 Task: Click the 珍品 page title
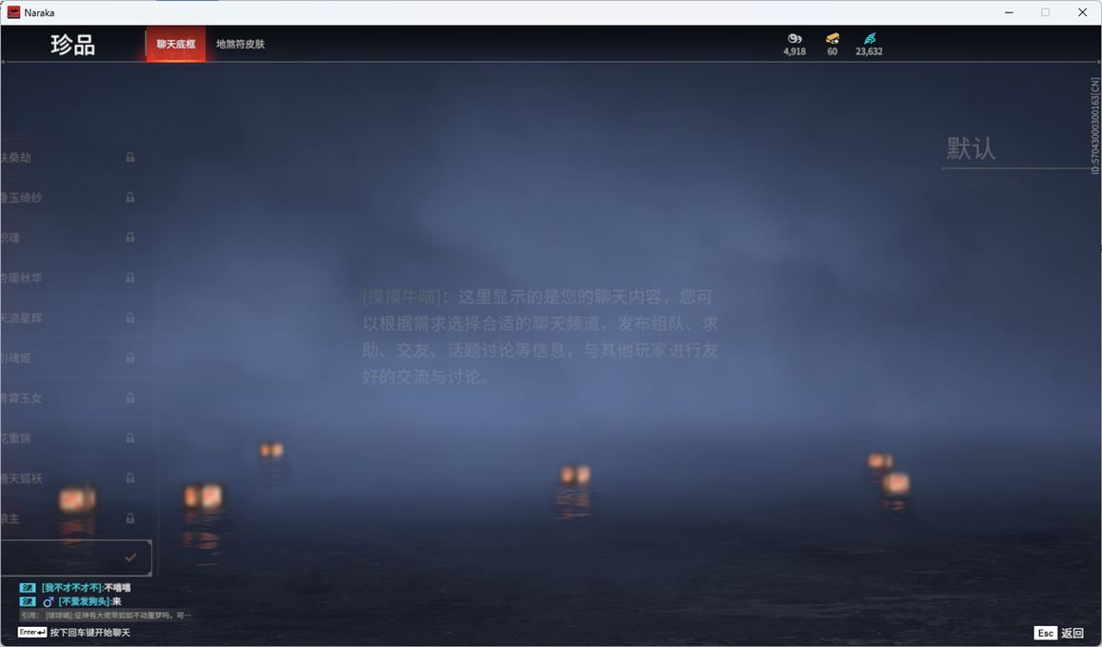point(72,44)
